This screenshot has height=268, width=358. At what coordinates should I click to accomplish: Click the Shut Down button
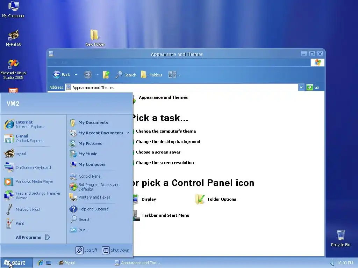click(x=115, y=250)
